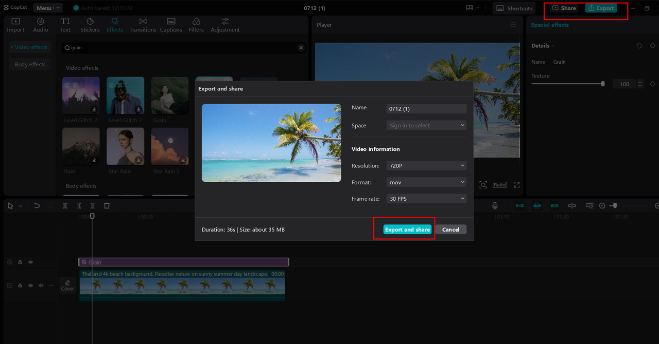Image resolution: width=659 pixels, height=344 pixels.
Task: Choose the Rain effect thumbnail
Action: [x=81, y=146]
